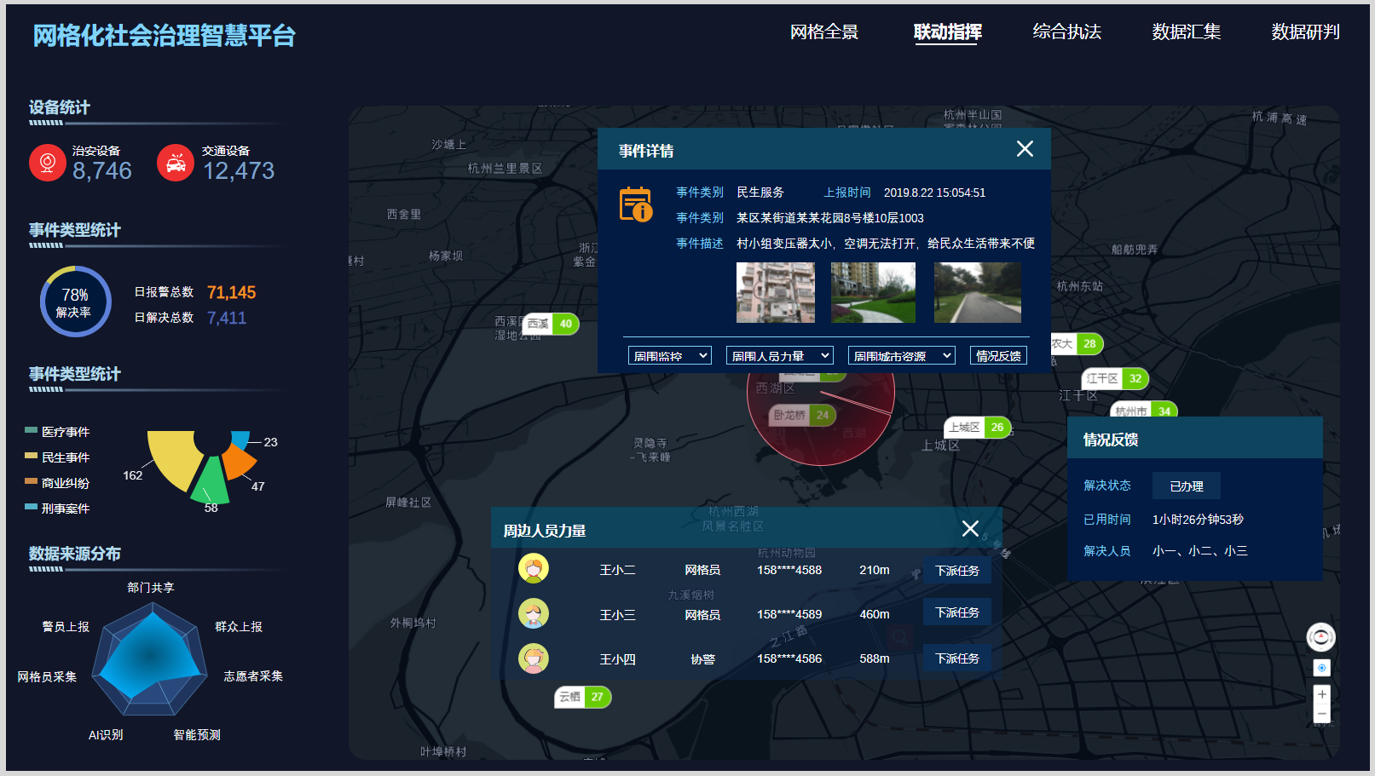
Task: Click the 78% 解决率 ring gauge
Action: (x=75, y=302)
